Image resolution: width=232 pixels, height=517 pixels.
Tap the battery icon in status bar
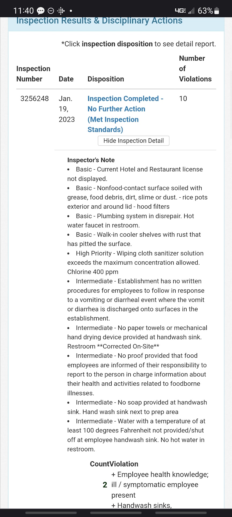tap(217, 11)
